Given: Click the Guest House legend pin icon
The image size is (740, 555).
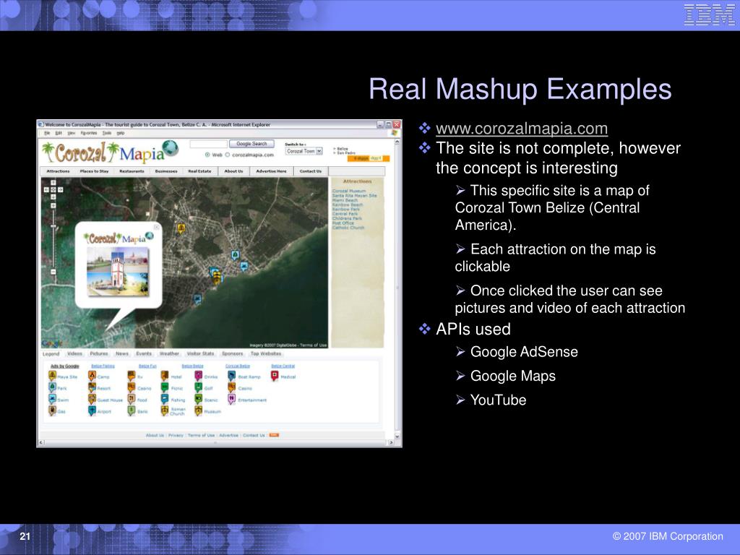Looking at the screenshot, I should (x=92, y=399).
